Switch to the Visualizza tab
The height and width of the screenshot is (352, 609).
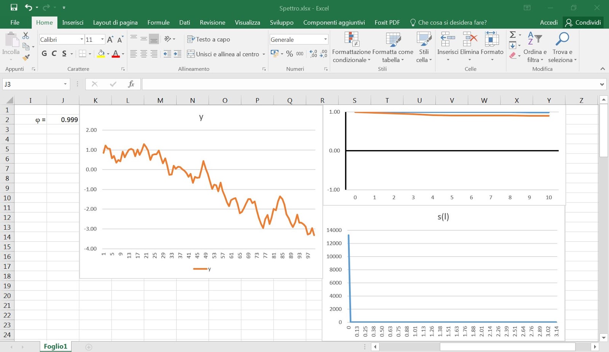[x=247, y=22]
